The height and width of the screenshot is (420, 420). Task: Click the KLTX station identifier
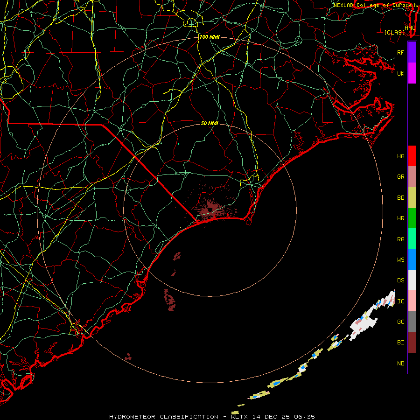[239, 417]
